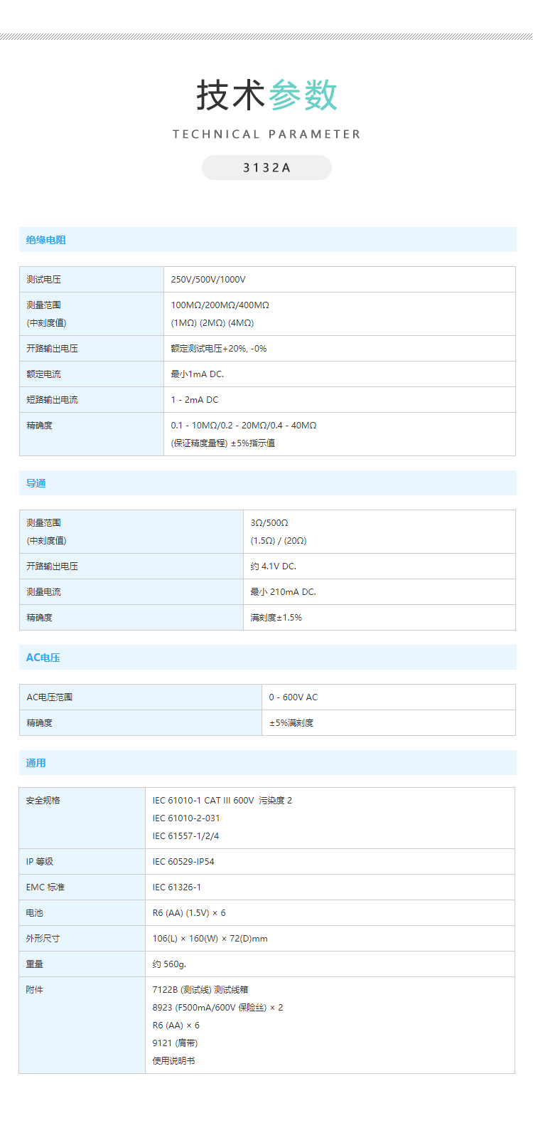Select R6 (AA) (1.5V) × 6 value
This screenshot has width=533, height=1128.
point(189,913)
